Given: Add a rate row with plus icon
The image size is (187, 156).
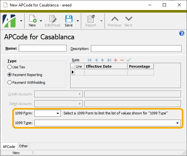Looking at the screenshot, I should click(x=115, y=60).
